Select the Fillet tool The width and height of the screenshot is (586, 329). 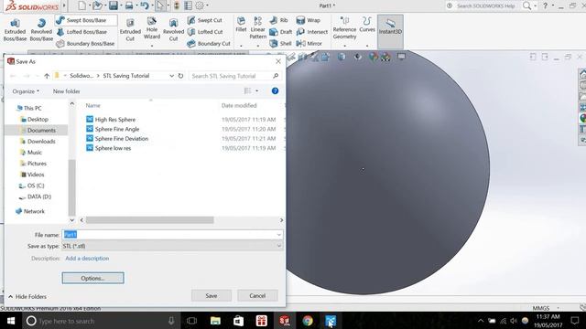(241, 25)
